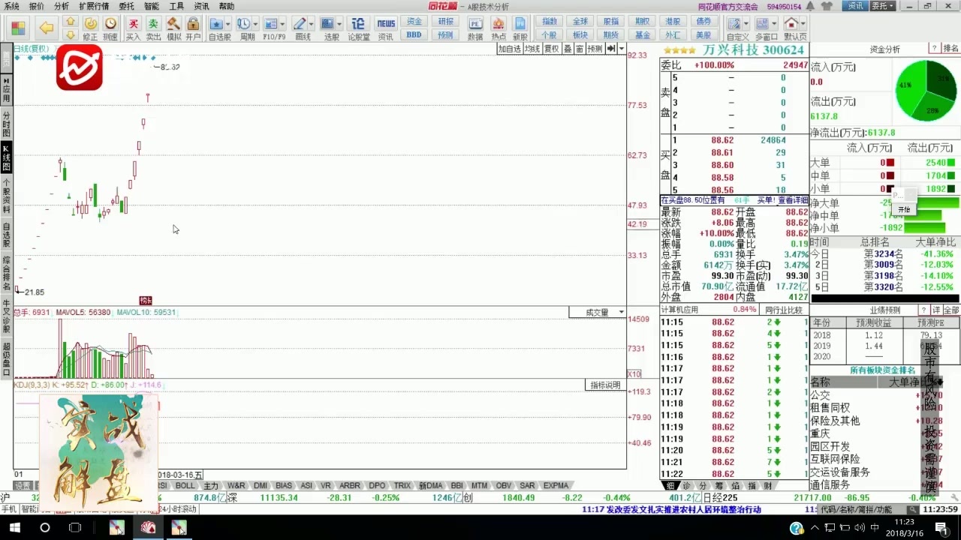This screenshot has width=961, height=540.
Task: Select the 个股资料 sidebar tab
Action: point(7,196)
